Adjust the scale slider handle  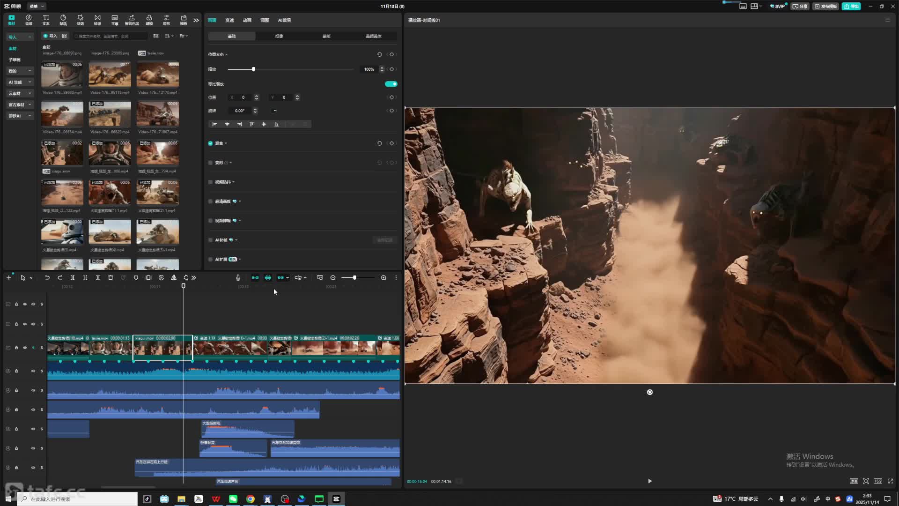[253, 69]
